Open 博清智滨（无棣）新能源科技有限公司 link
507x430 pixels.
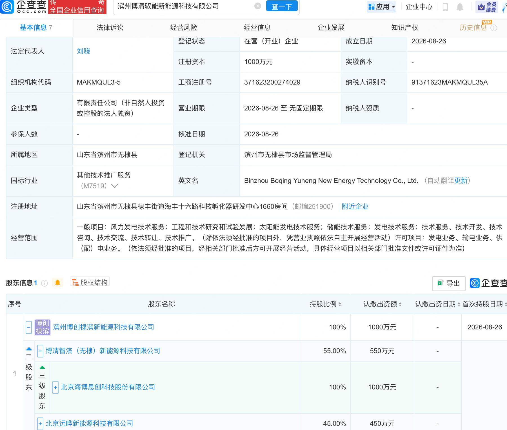(103, 351)
